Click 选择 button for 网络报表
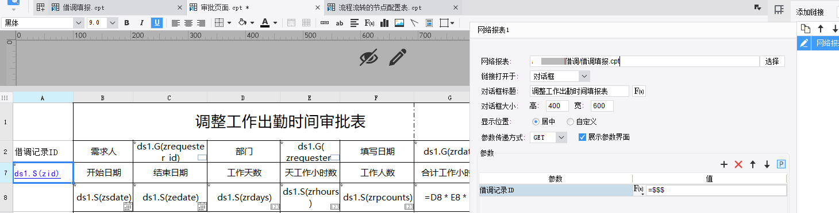The height and width of the screenshot is (213, 839). click(772, 61)
